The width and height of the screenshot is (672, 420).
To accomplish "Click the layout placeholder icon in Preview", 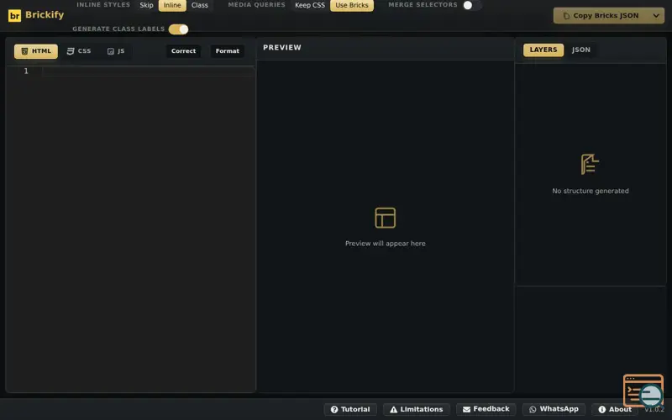I will coord(386,218).
